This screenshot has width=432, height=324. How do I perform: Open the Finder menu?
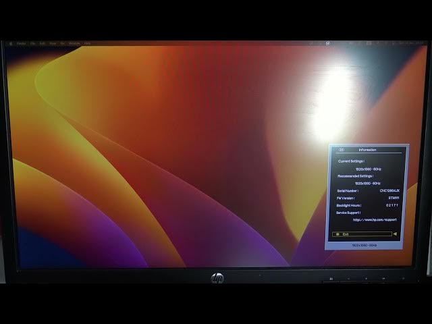[22, 43]
